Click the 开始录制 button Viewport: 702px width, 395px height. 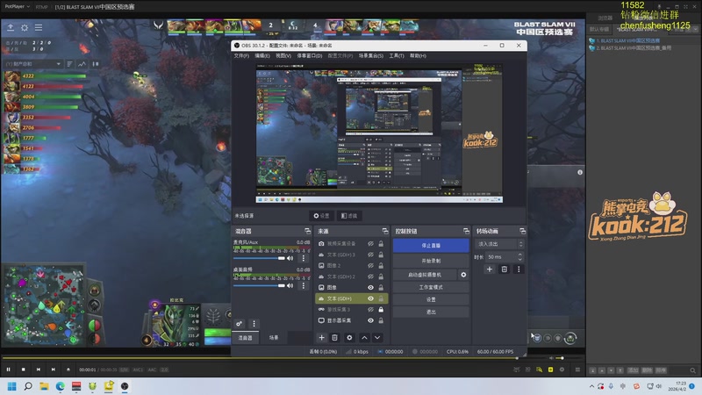(x=431, y=261)
